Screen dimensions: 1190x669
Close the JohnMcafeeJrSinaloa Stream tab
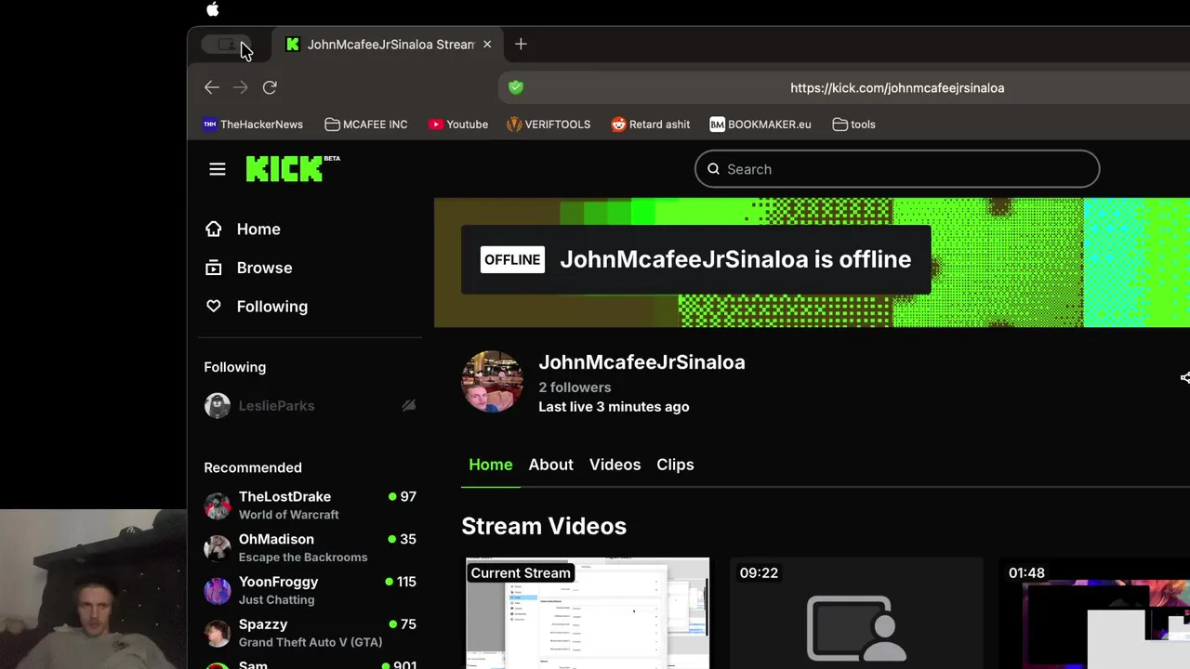pos(486,45)
